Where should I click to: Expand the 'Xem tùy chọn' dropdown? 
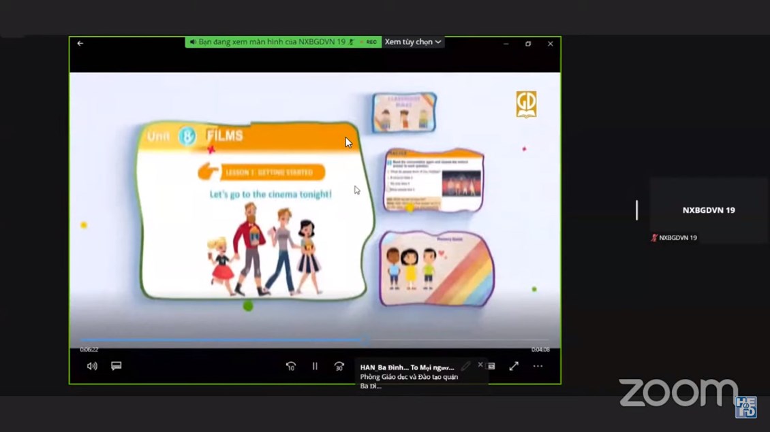click(413, 42)
